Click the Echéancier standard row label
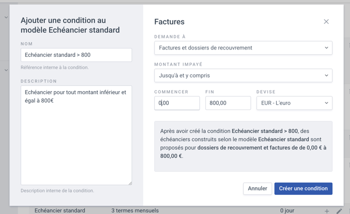Image resolution: width=350 pixels, height=214 pixels. point(60,210)
